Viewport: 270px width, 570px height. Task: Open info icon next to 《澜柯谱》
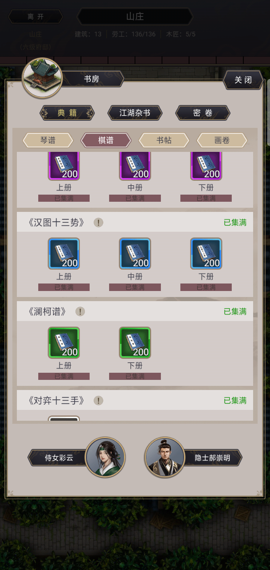pyautogui.click(x=80, y=311)
